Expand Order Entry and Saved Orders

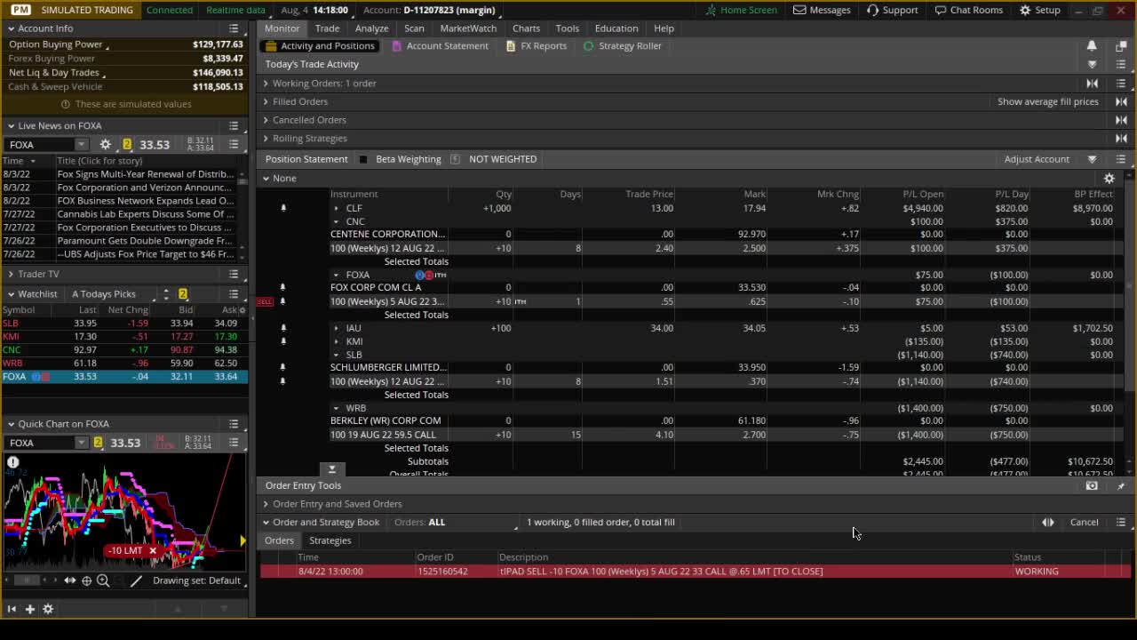266,504
